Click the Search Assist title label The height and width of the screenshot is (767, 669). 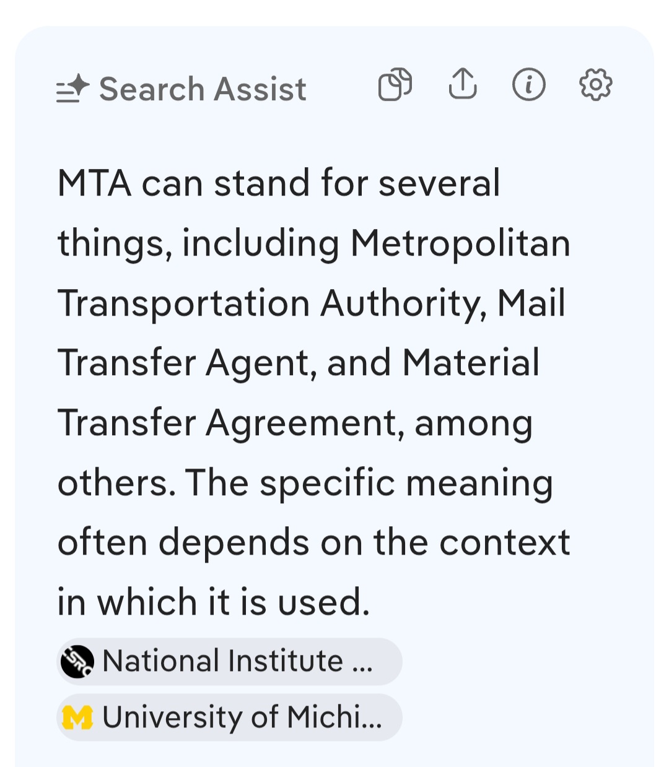(x=203, y=89)
